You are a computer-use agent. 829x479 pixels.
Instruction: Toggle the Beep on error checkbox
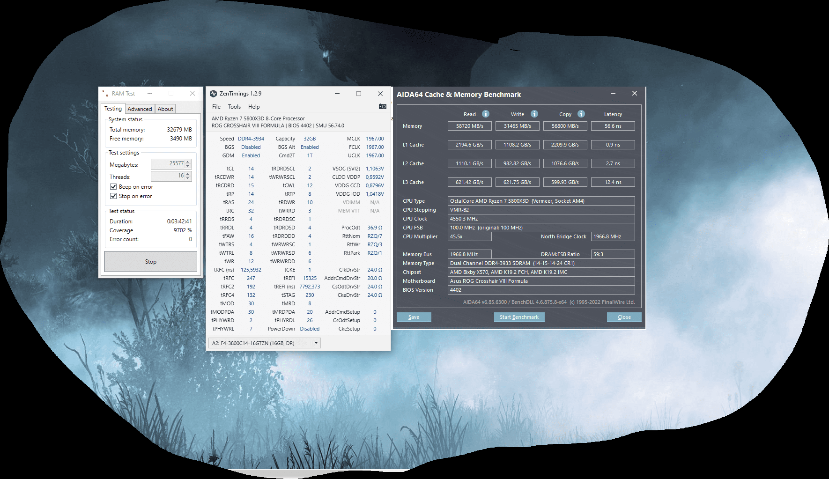[x=113, y=186]
